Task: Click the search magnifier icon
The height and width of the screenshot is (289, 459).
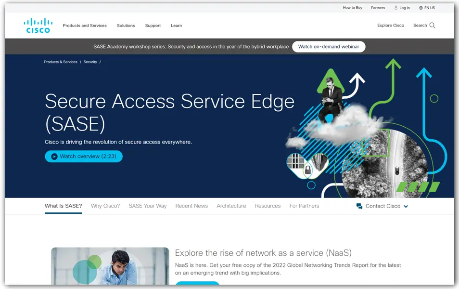Action: tap(432, 26)
